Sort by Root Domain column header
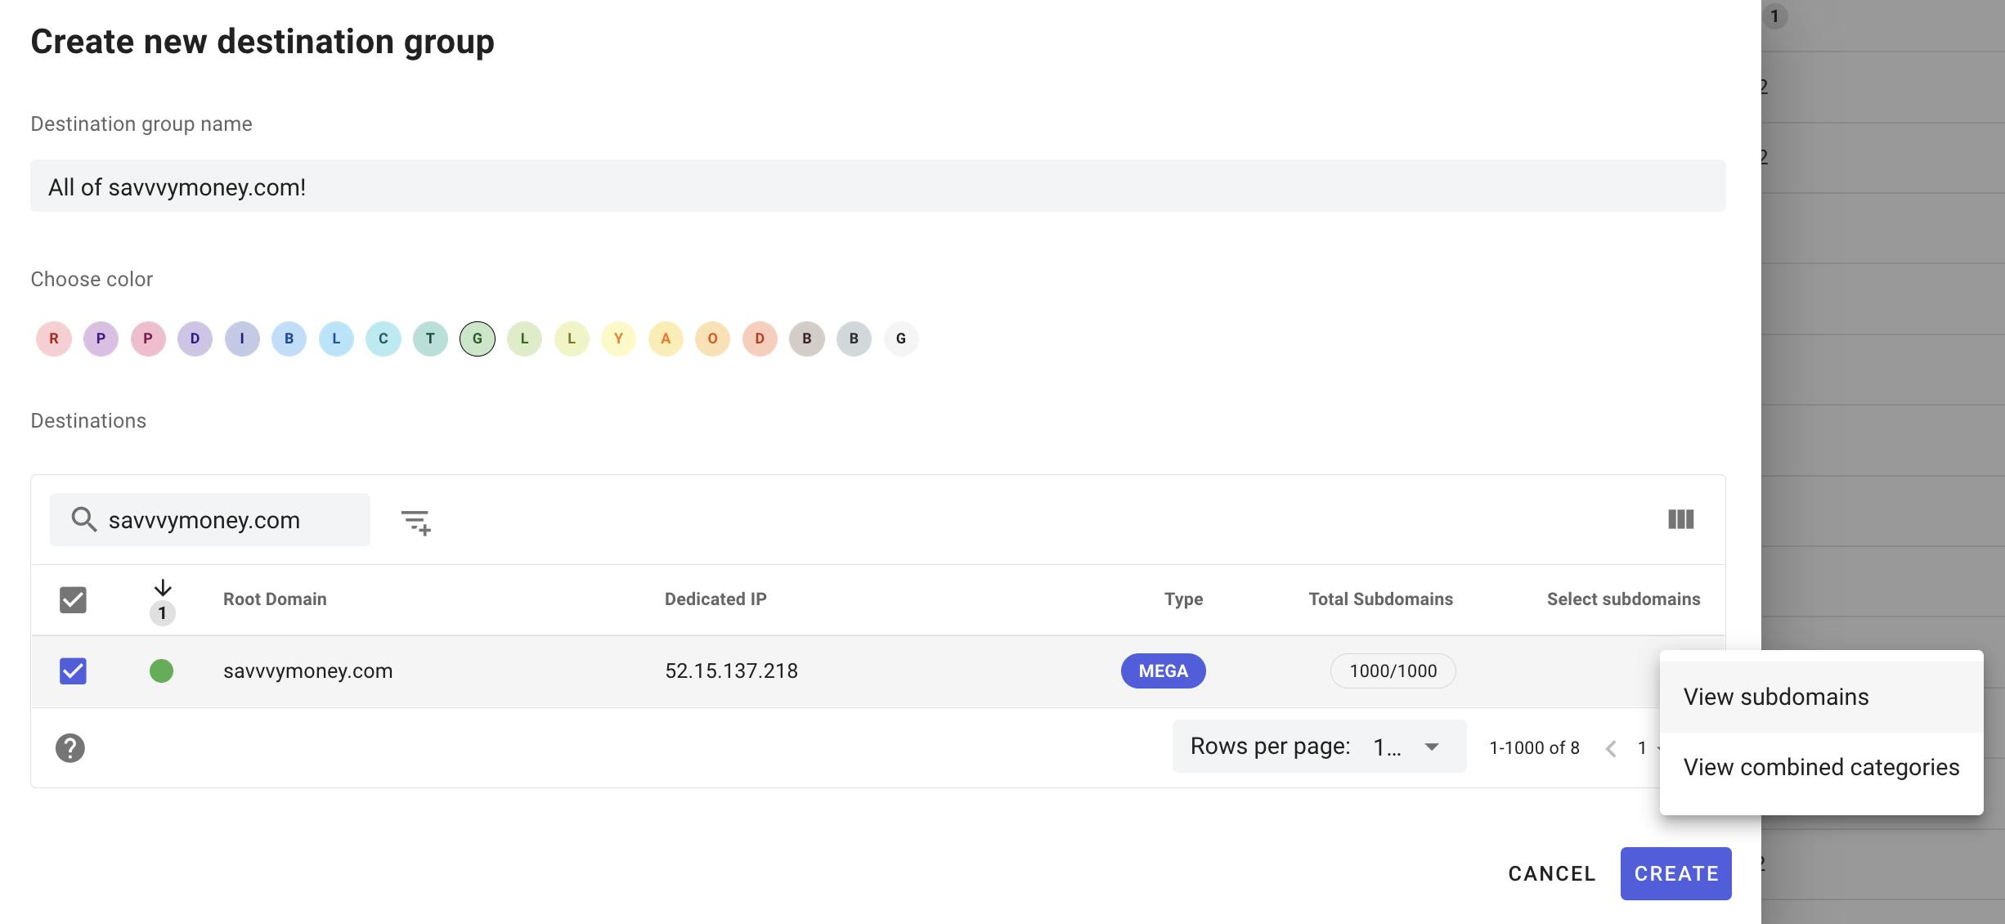This screenshot has height=924, width=2005. pyautogui.click(x=275, y=599)
